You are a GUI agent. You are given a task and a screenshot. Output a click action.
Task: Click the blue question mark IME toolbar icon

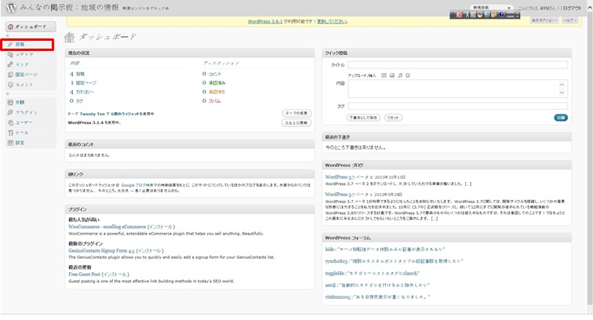click(501, 15)
